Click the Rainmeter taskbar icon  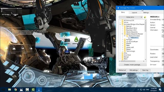39,90
